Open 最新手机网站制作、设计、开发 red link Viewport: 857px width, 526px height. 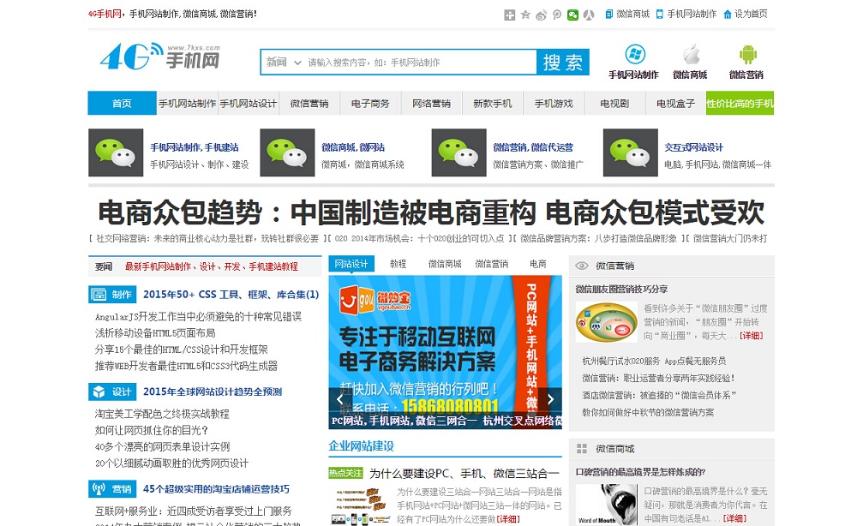212,266
